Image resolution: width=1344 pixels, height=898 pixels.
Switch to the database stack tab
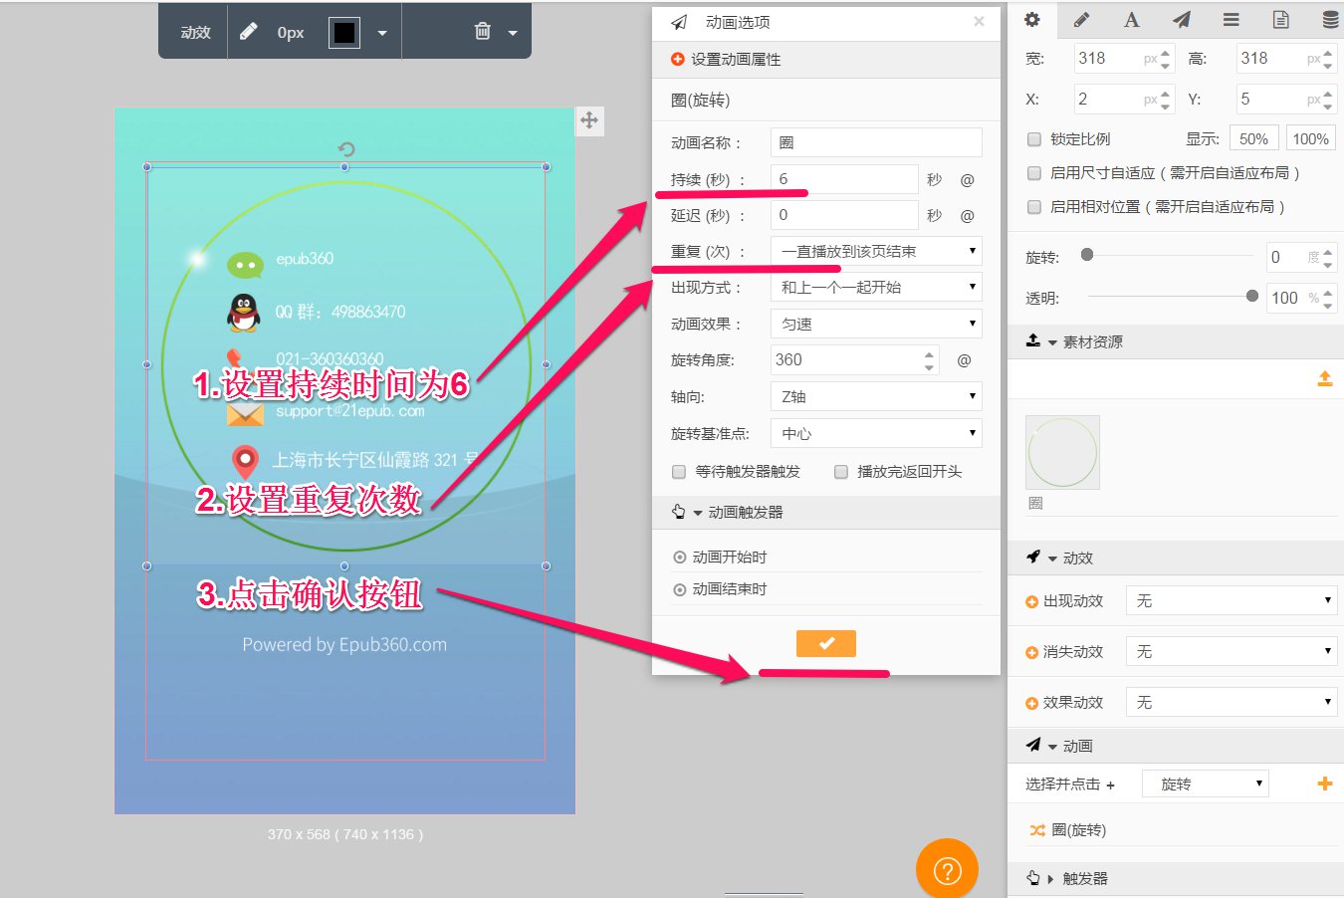[1331, 19]
